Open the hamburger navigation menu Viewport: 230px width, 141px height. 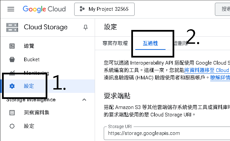coord(11,9)
